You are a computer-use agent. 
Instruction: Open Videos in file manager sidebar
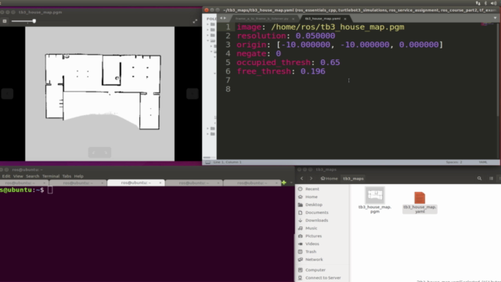[312, 244]
